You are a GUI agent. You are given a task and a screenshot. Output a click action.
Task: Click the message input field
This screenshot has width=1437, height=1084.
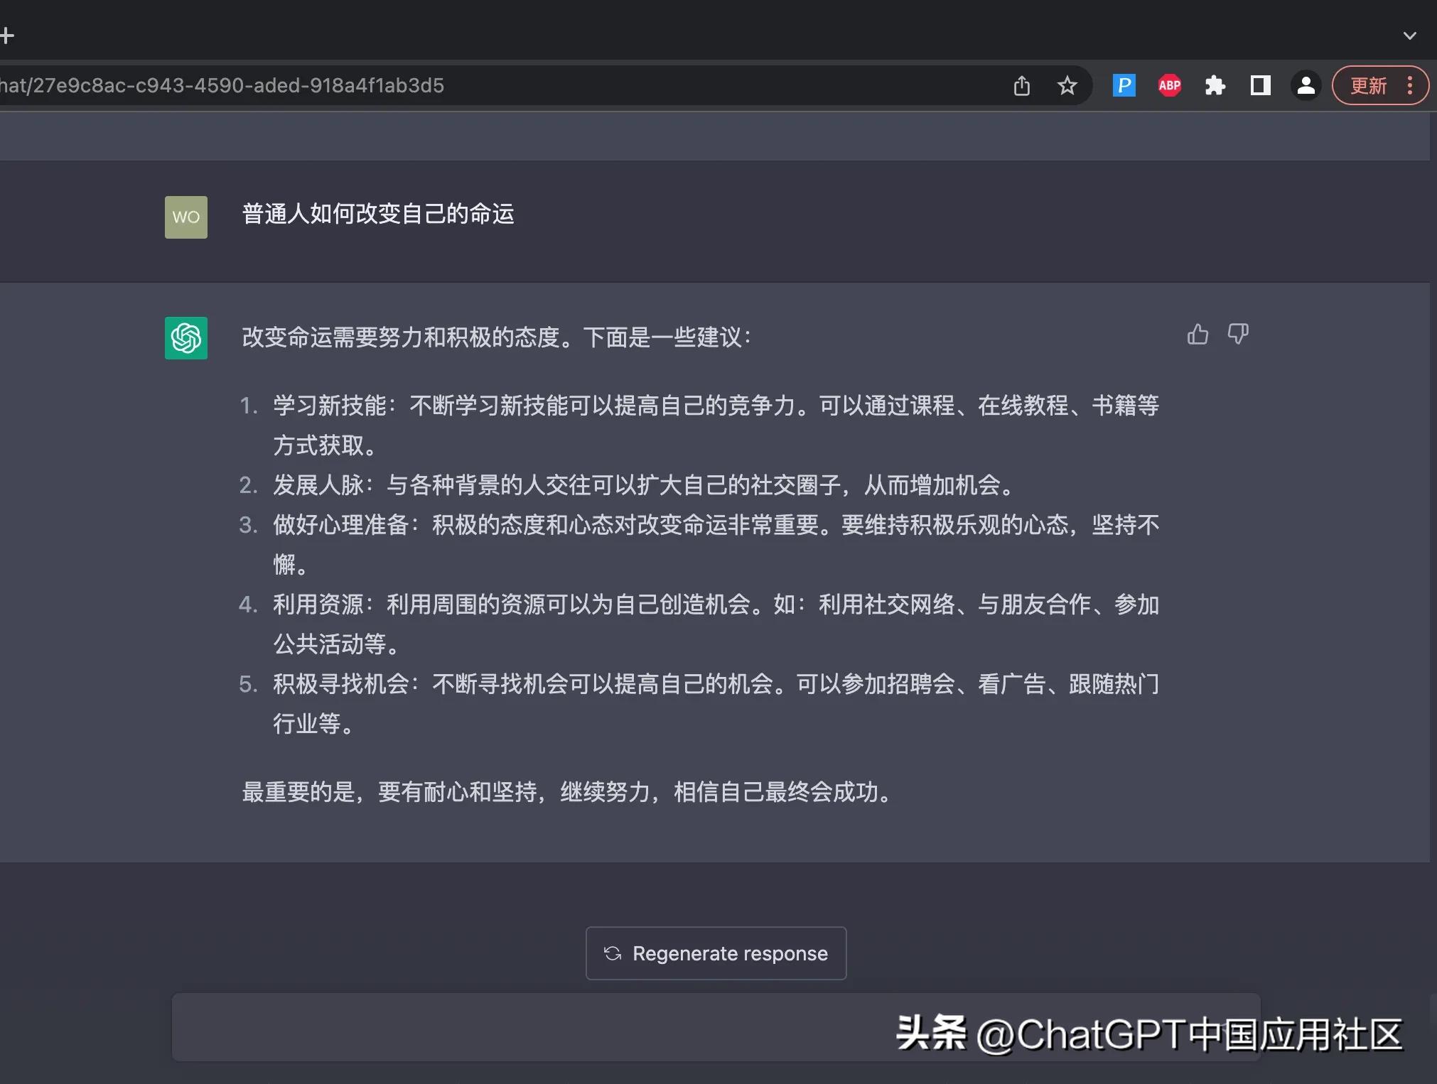click(x=497, y=1027)
